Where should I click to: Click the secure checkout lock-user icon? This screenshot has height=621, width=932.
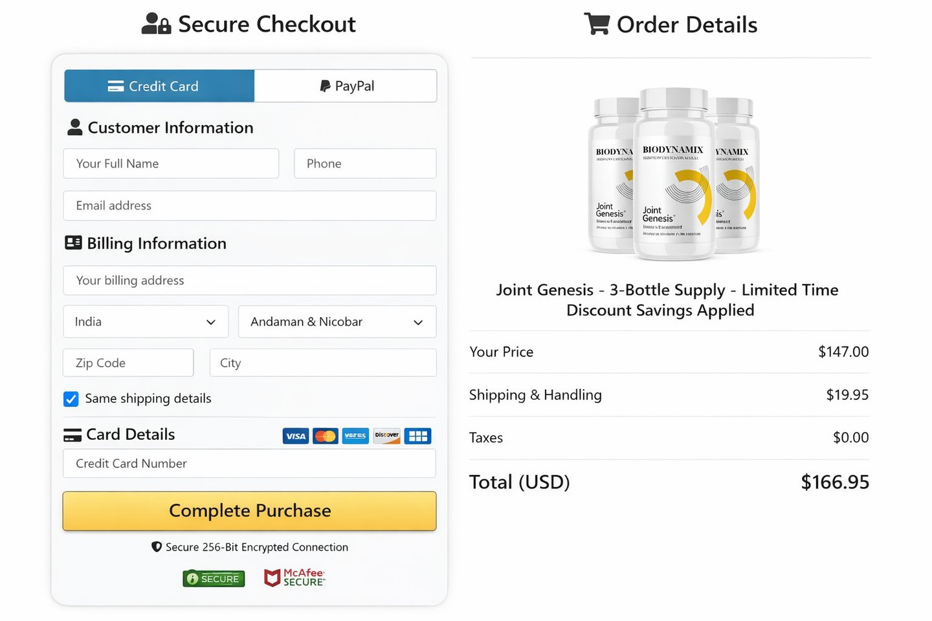pyautogui.click(x=156, y=24)
